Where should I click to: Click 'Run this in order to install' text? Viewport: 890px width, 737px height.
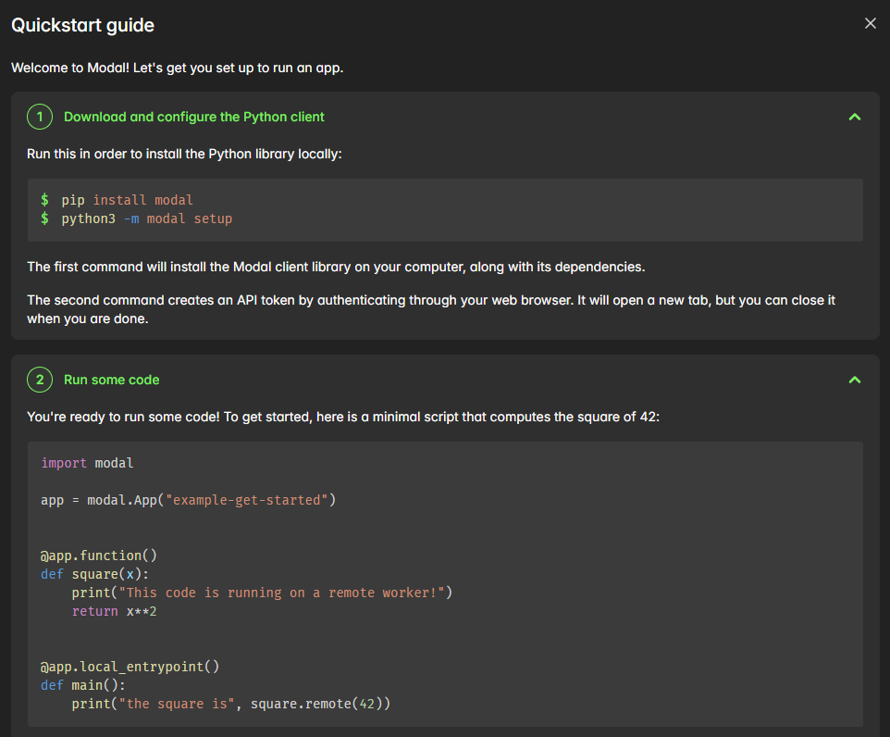[x=184, y=154]
